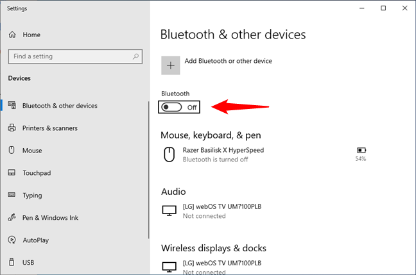
Task: Click the USB icon in sidebar
Action: pyautogui.click(x=12, y=262)
